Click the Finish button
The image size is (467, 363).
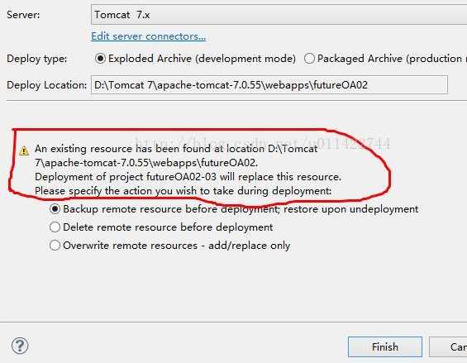click(385, 346)
